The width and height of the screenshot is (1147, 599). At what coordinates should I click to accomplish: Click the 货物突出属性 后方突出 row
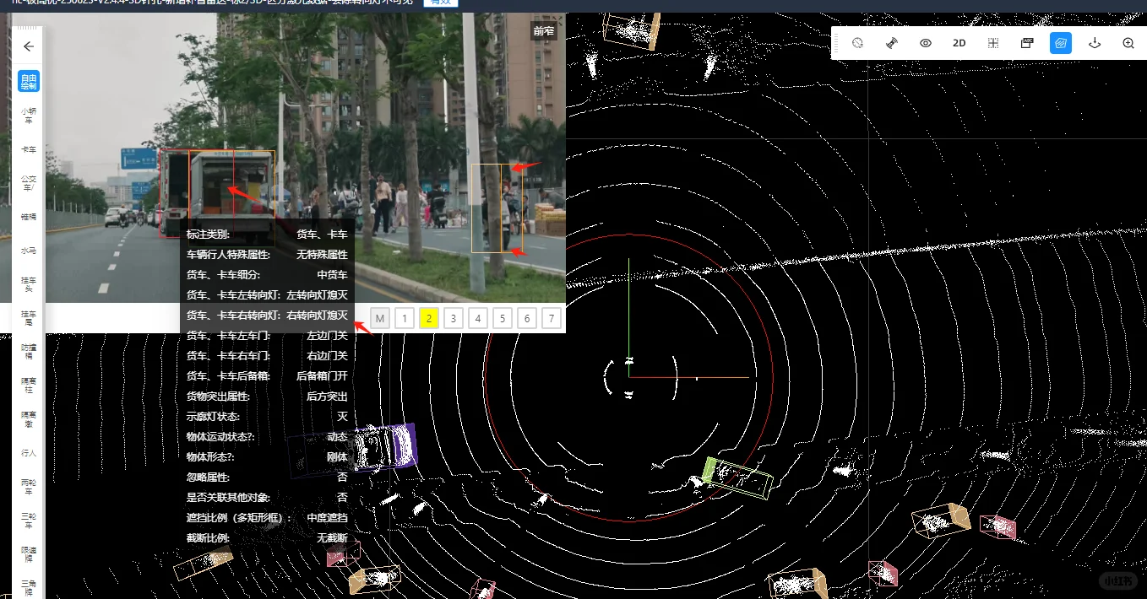(267, 396)
